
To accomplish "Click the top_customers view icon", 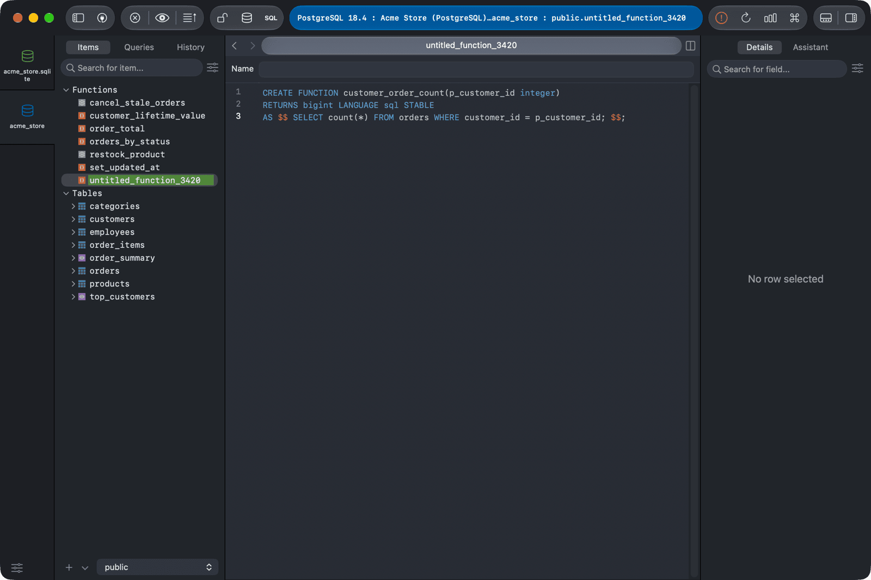I will [x=82, y=297].
